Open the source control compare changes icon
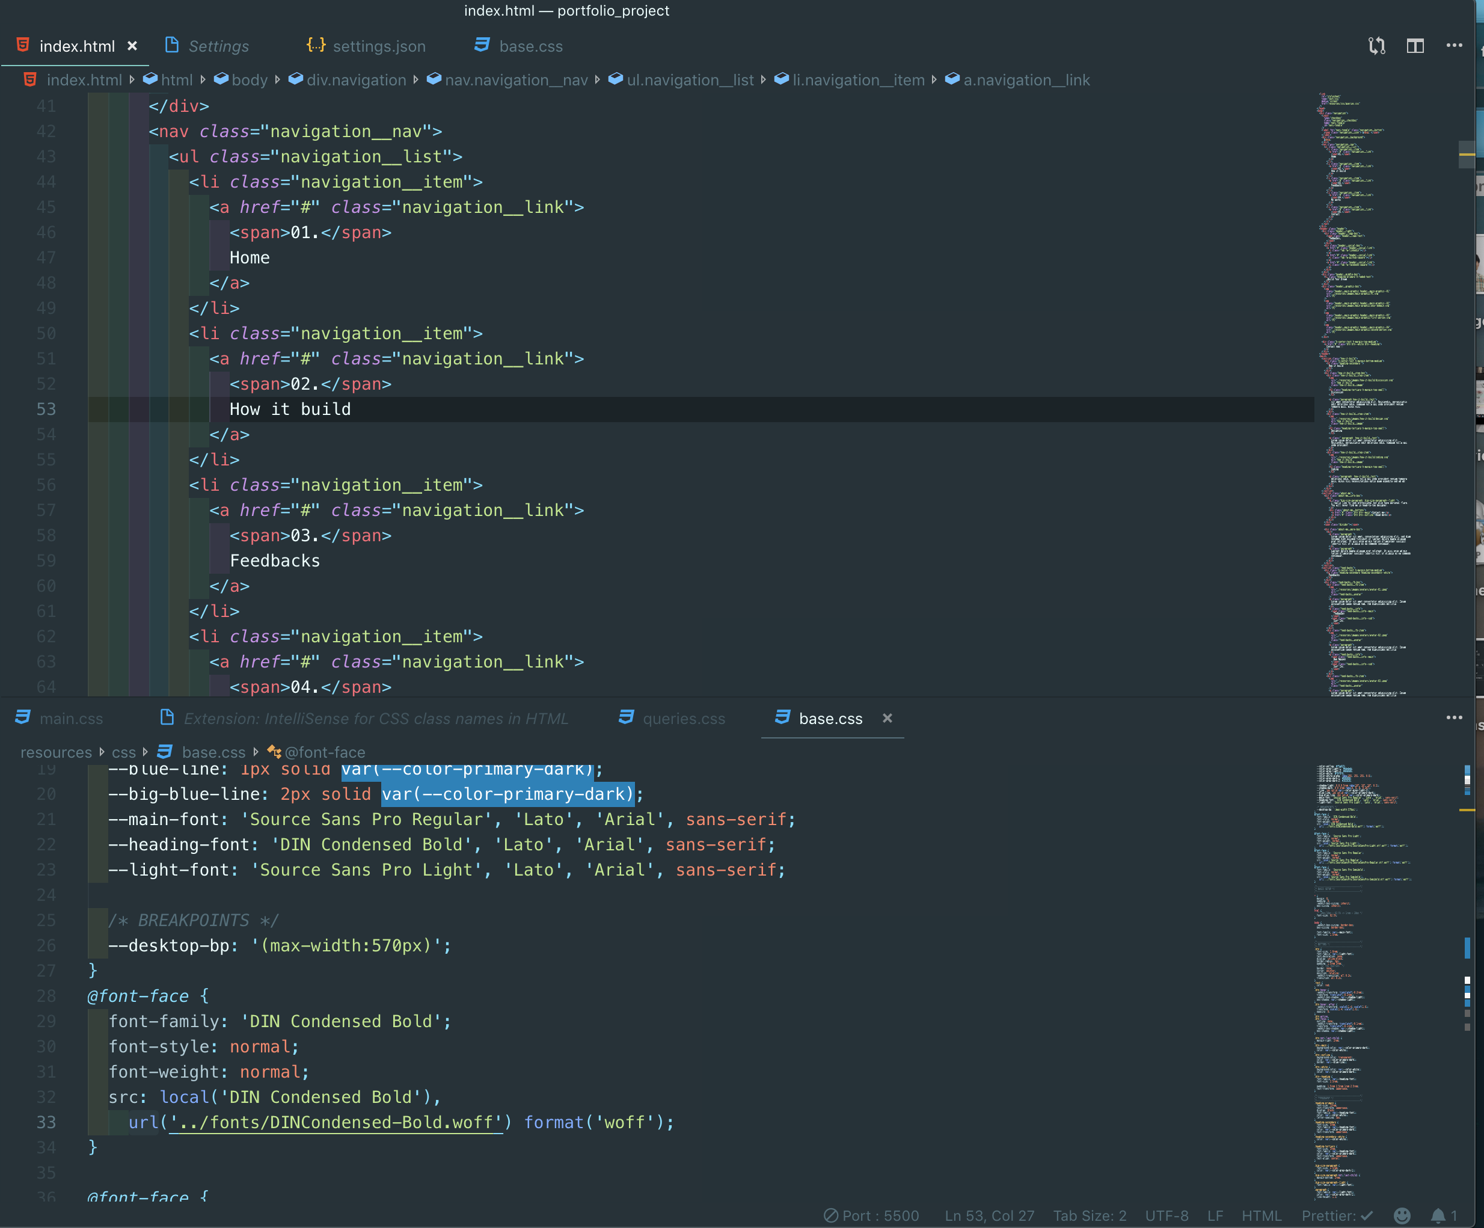Screen dimensions: 1484x1228 coord(1376,46)
